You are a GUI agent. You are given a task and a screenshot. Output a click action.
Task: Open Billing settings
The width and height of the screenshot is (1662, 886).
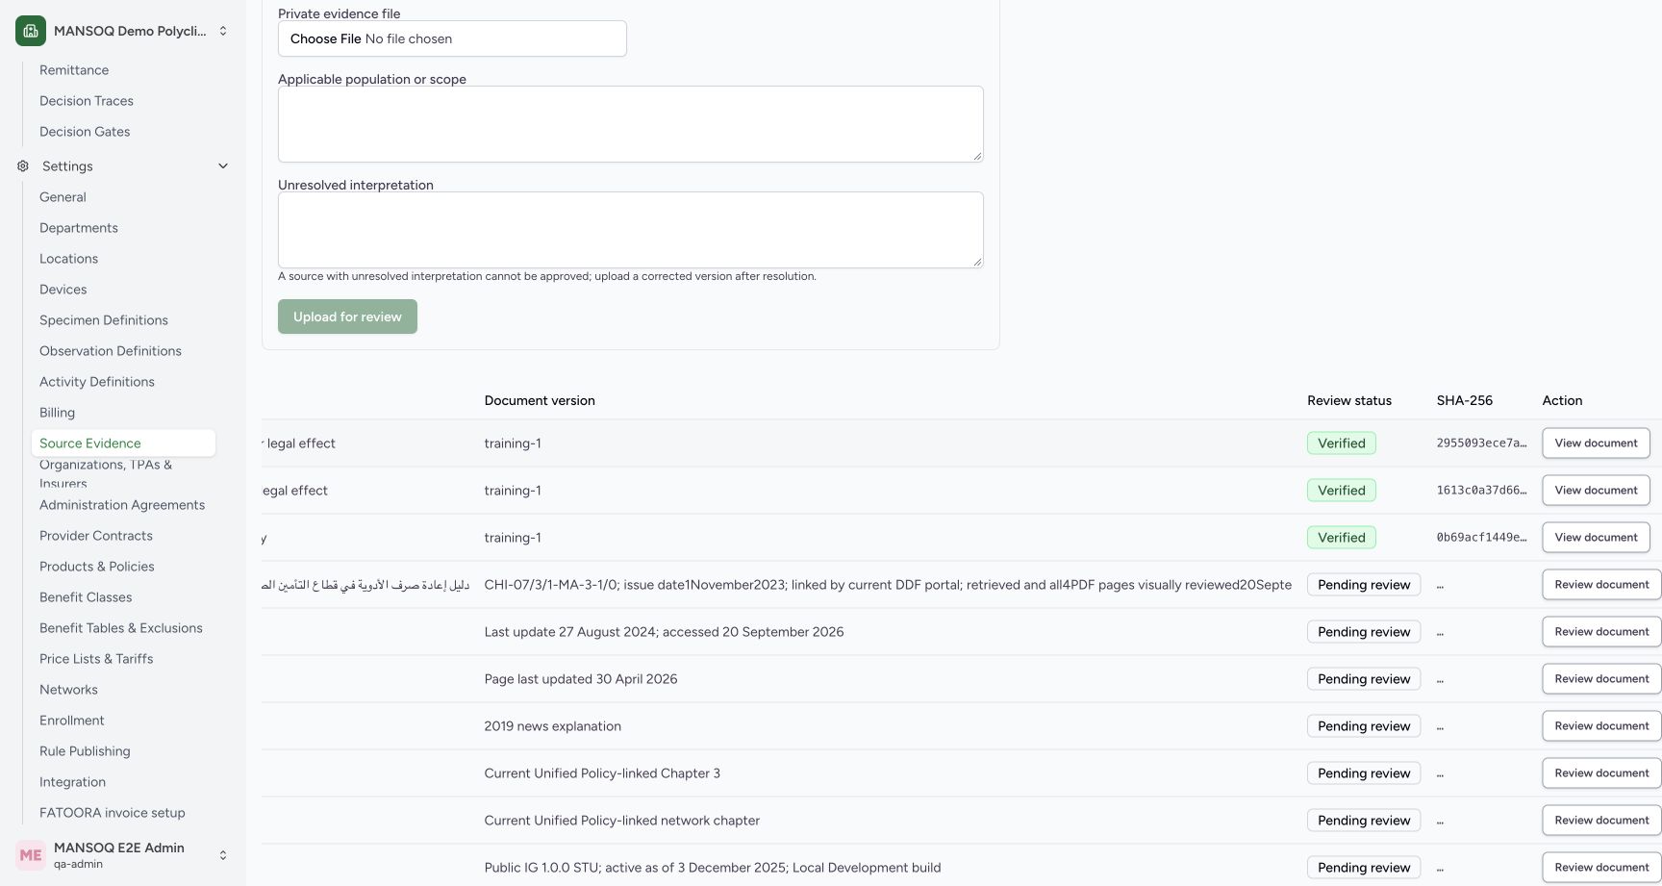(57, 413)
